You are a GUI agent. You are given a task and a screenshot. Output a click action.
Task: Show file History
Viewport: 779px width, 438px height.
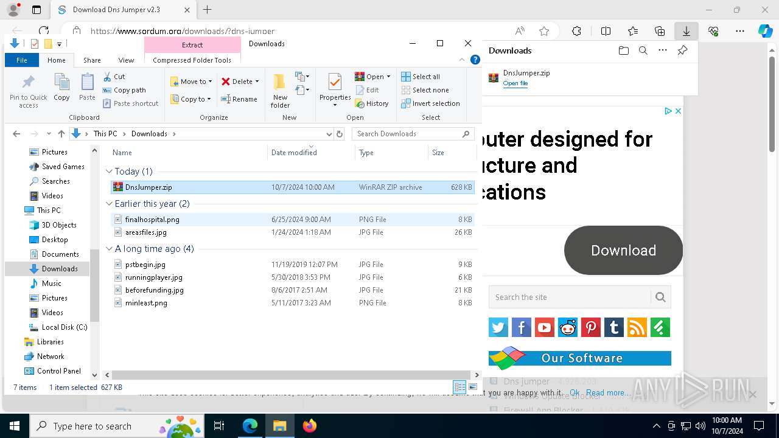[372, 103]
